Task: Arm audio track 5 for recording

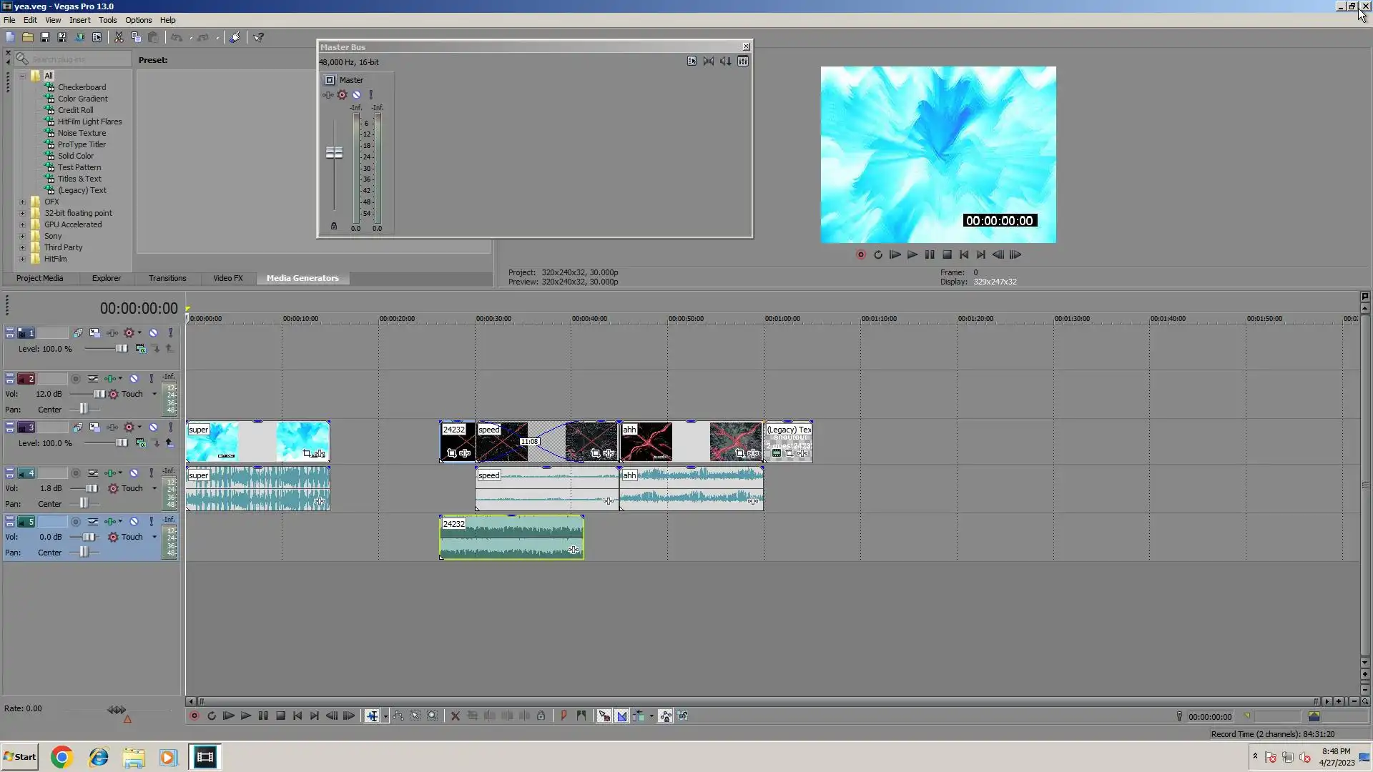Action: tap(75, 522)
